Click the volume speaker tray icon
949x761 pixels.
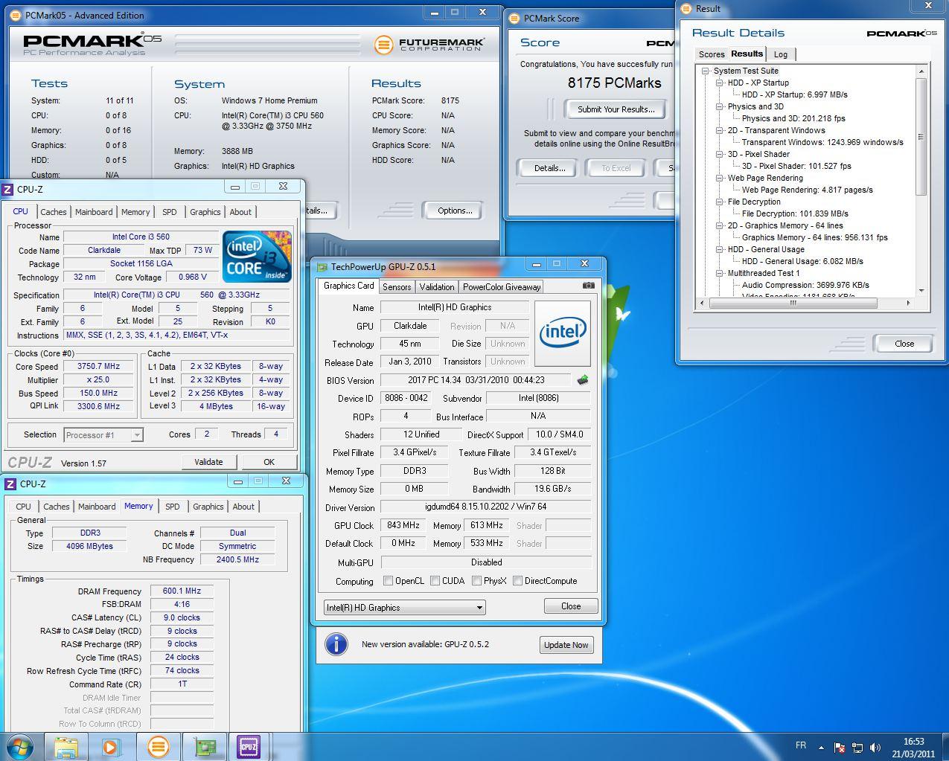[x=876, y=748]
